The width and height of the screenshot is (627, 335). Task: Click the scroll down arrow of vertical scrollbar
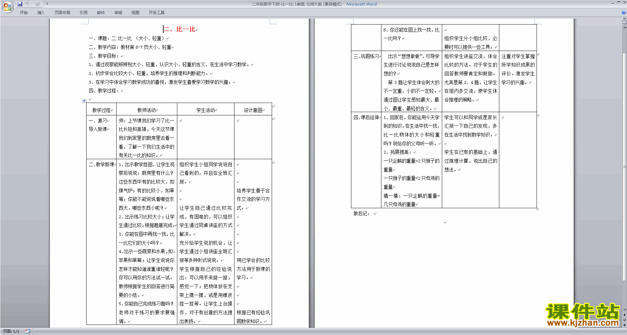[x=624, y=310]
